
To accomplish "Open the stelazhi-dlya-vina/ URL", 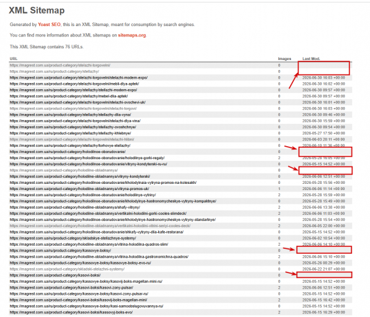I will pyautogui.click(x=75, y=121).
